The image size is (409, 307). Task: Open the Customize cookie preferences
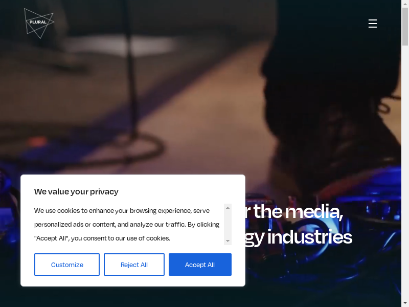[67, 265]
